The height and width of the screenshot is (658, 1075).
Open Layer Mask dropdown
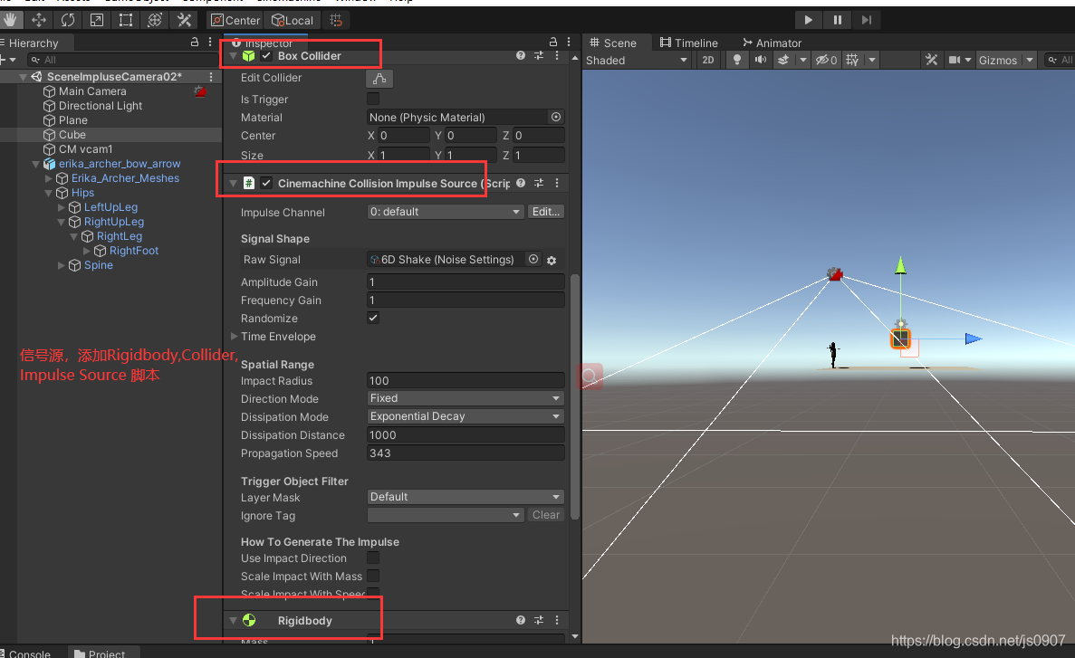tap(466, 497)
